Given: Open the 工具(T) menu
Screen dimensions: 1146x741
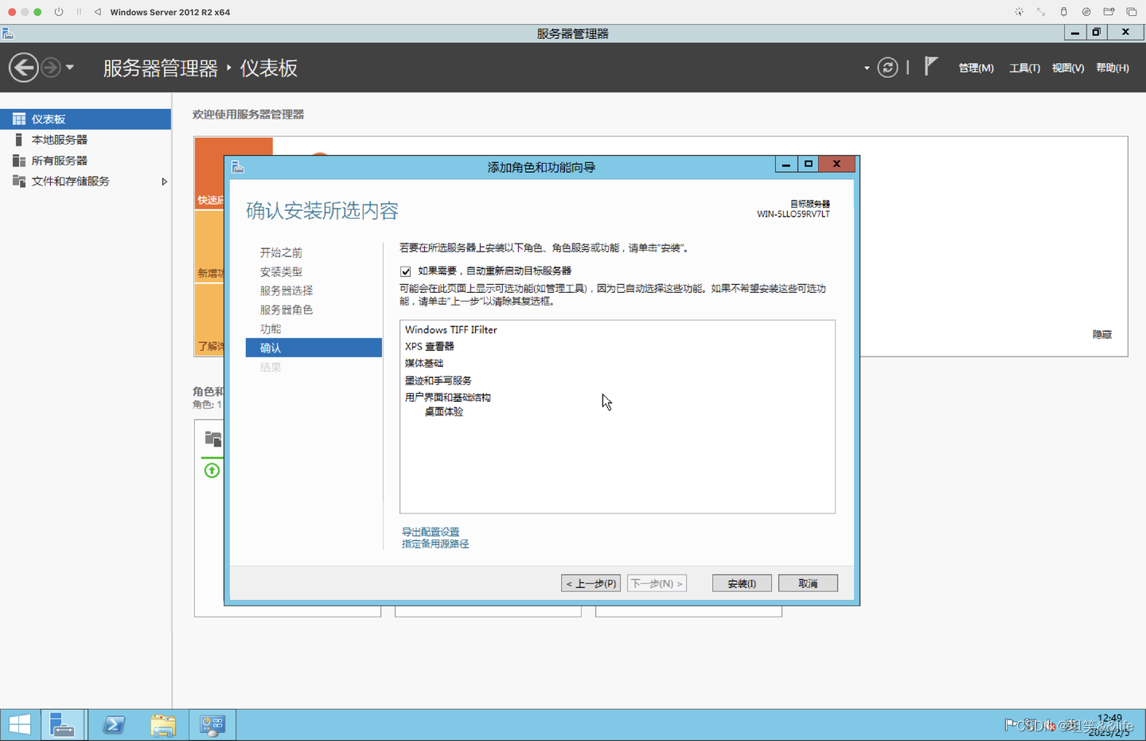Looking at the screenshot, I should coord(1024,68).
